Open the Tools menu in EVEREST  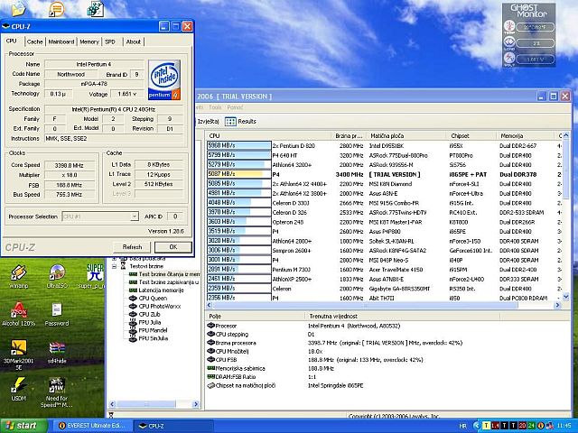click(x=215, y=106)
